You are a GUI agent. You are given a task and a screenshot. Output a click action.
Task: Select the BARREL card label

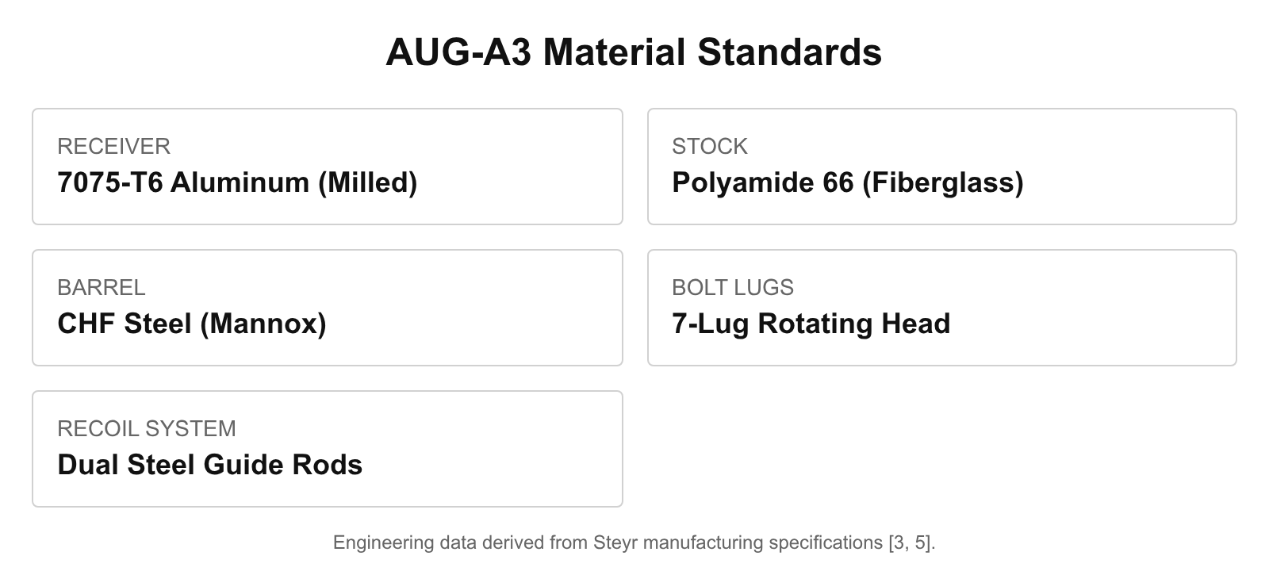(x=101, y=287)
